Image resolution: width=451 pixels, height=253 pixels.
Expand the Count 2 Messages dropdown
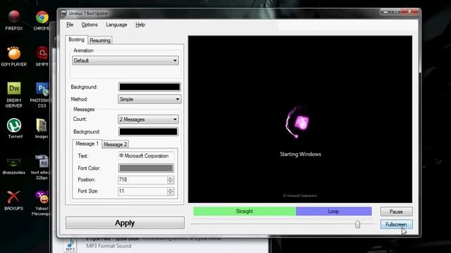click(148, 119)
